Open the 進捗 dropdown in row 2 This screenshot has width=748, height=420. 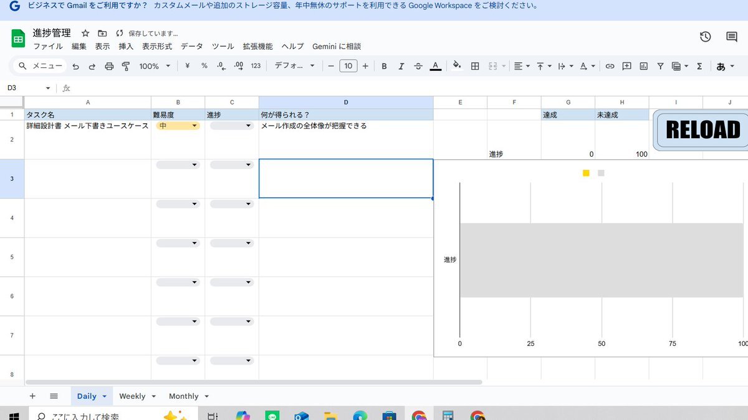[x=232, y=126]
